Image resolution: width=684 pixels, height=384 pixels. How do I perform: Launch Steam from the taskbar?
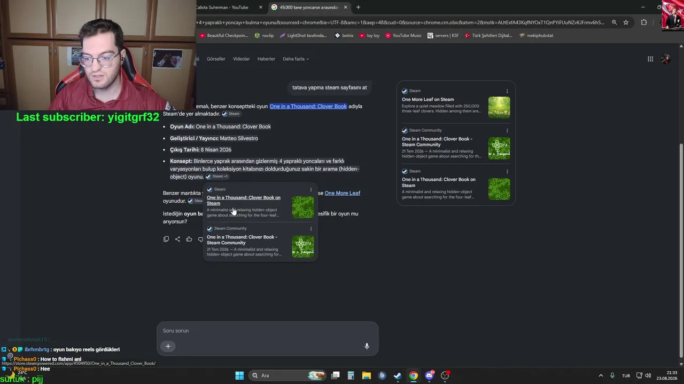[398, 375]
